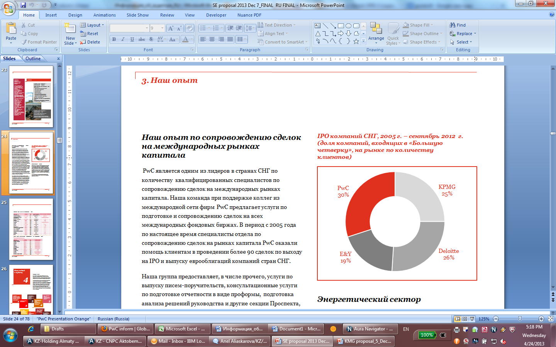Click the Increase List Level icon

[x=239, y=28]
